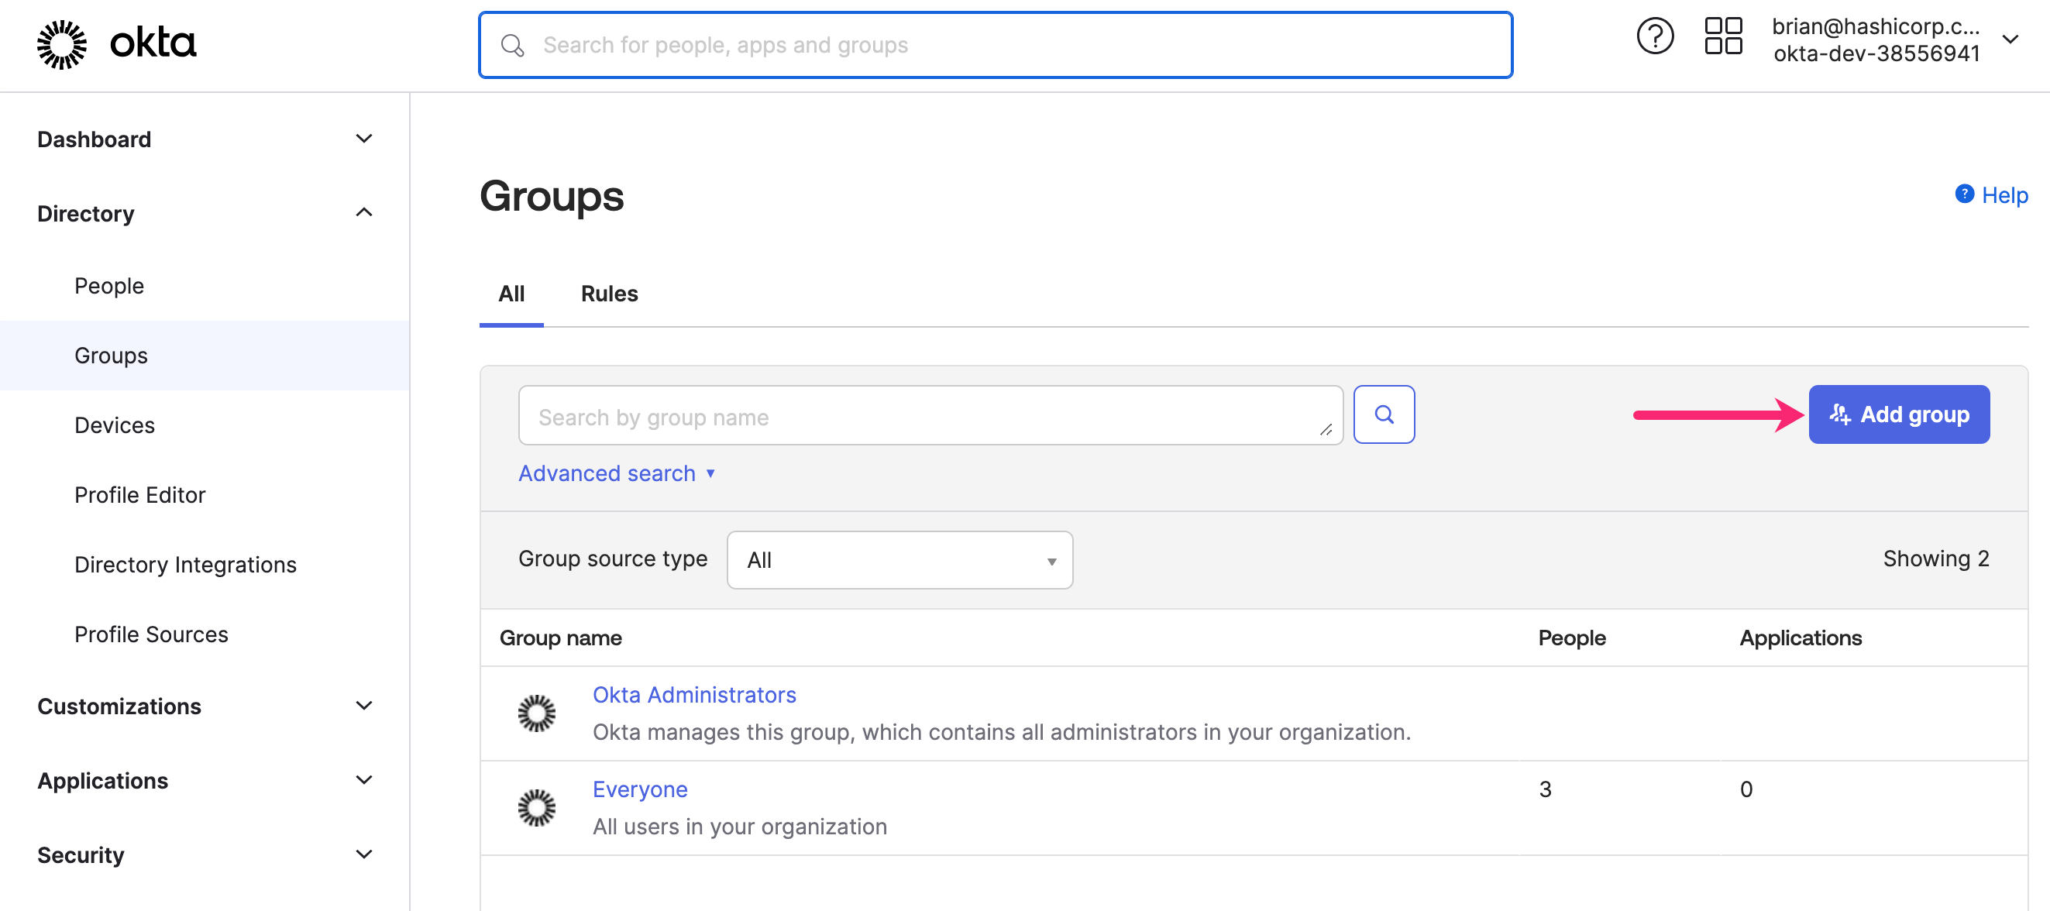Select the Rules tab on Groups page
The image size is (2050, 911).
tap(609, 291)
